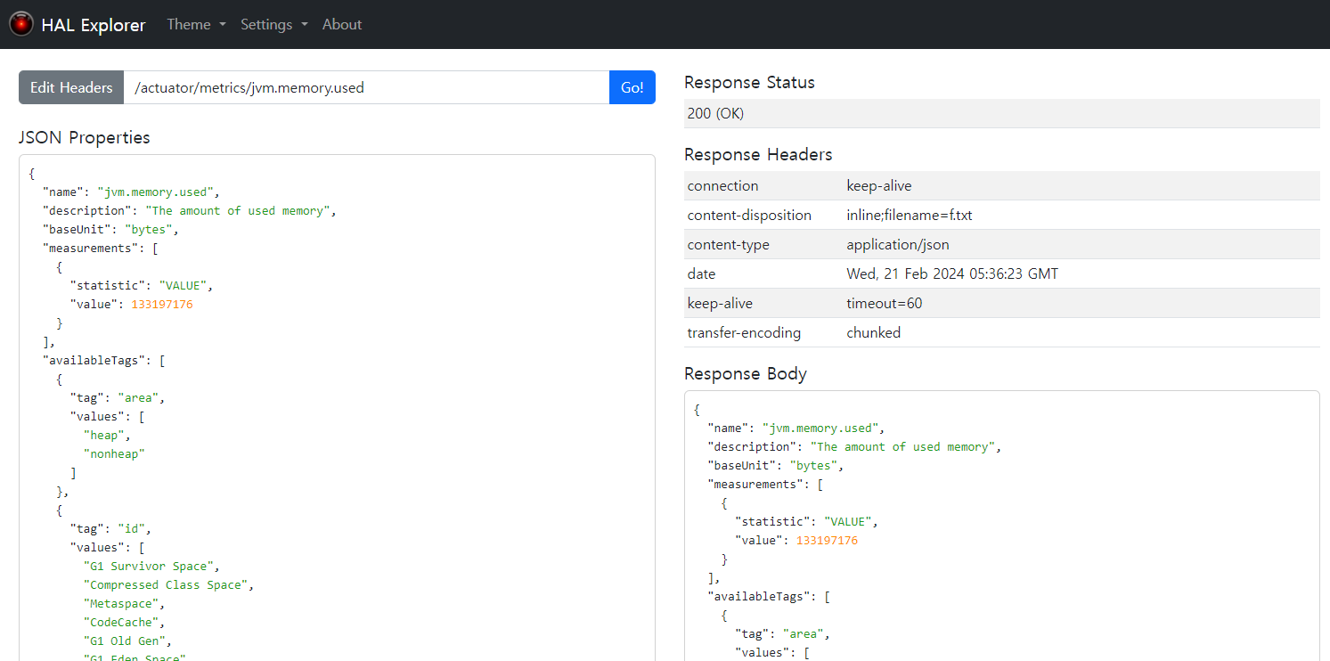Click the 200 (OK) status value
The image size is (1330, 661).
tap(715, 113)
